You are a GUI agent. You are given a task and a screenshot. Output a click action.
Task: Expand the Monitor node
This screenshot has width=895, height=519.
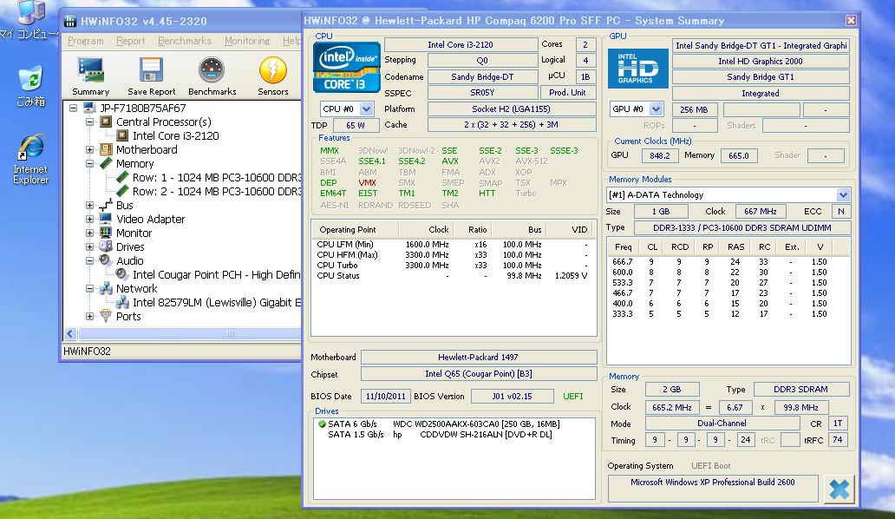(89, 233)
